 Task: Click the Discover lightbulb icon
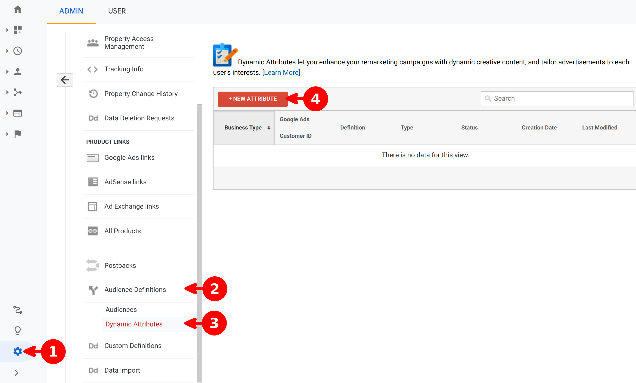tap(18, 330)
